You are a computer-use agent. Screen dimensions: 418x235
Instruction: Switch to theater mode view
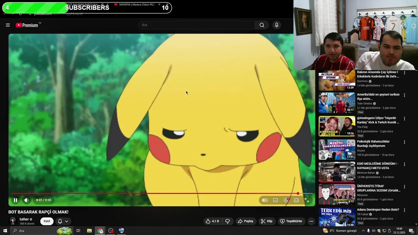[x=296, y=200]
